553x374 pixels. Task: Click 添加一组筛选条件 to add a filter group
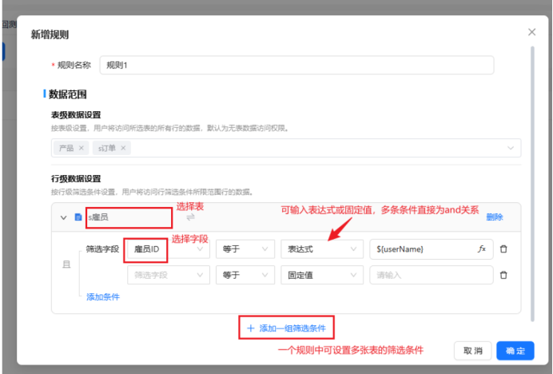coord(286,328)
